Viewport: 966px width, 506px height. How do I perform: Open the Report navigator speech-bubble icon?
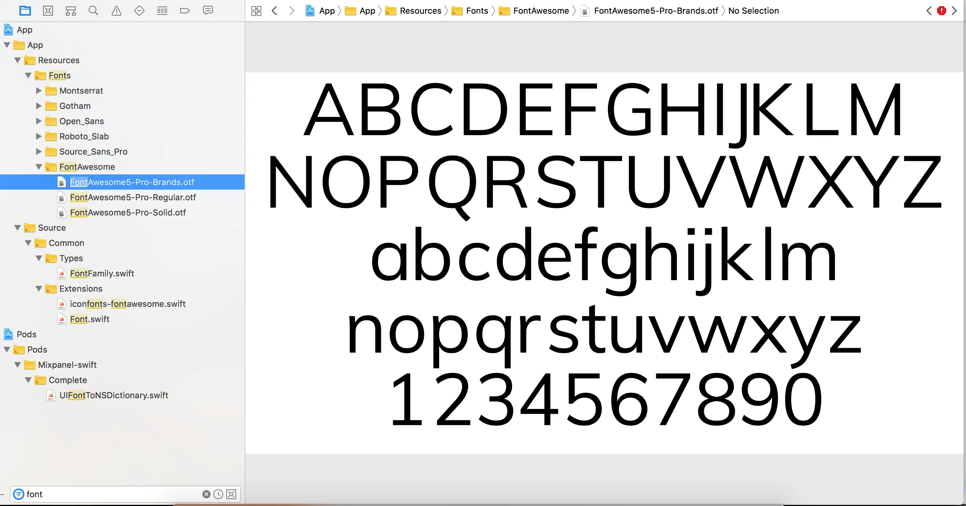pyautogui.click(x=208, y=11)
